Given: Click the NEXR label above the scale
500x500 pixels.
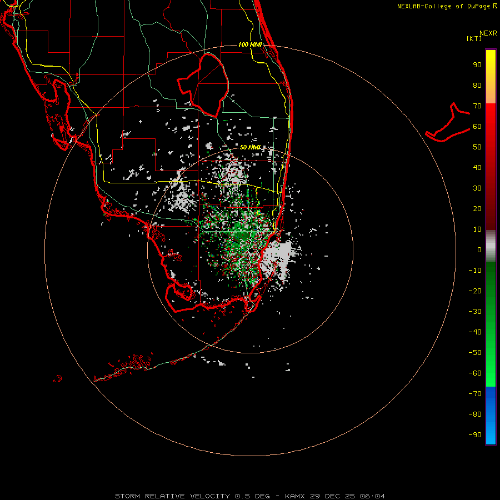Looking at the screenshot, I should point(488,33).
